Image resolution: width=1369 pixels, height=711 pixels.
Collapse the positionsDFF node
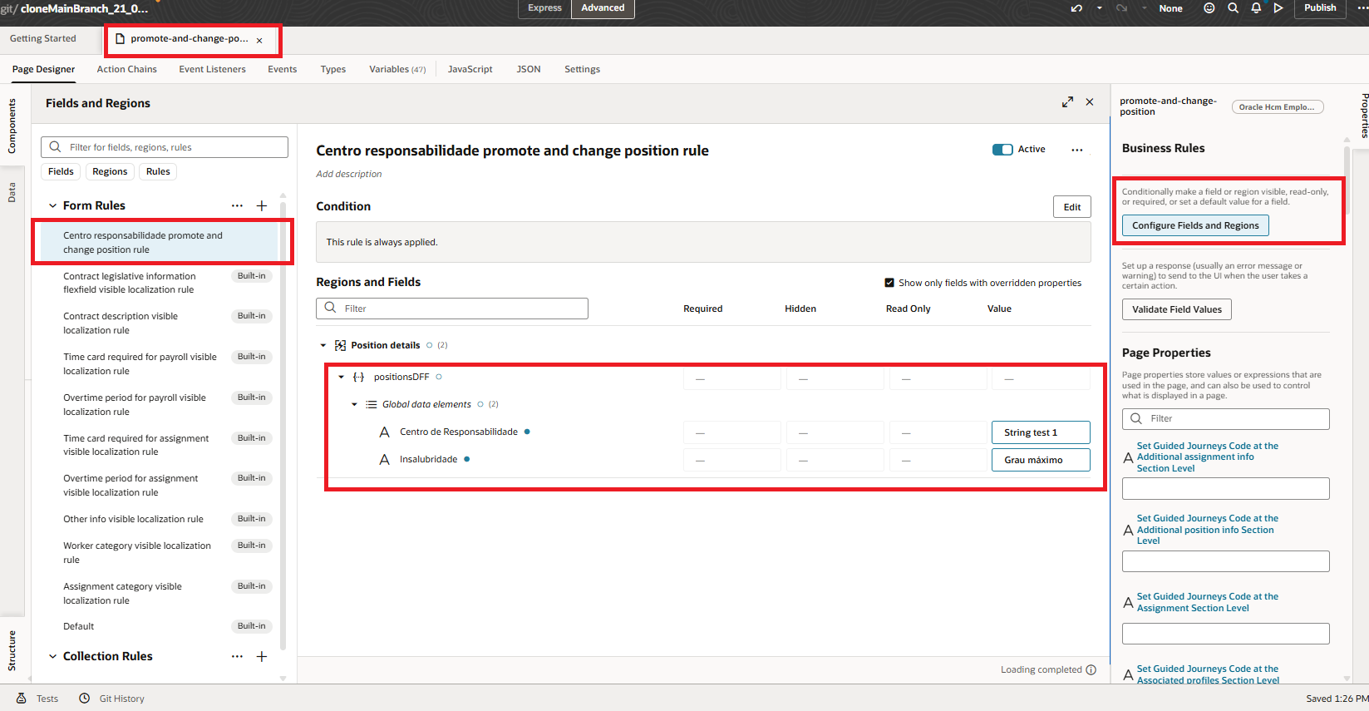coord(341,377)
